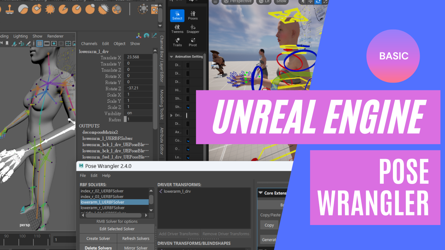This screenshot has width=445, height=250.
Task: Click the Maya shelf scroll down arrow
Action: (160, 26)
